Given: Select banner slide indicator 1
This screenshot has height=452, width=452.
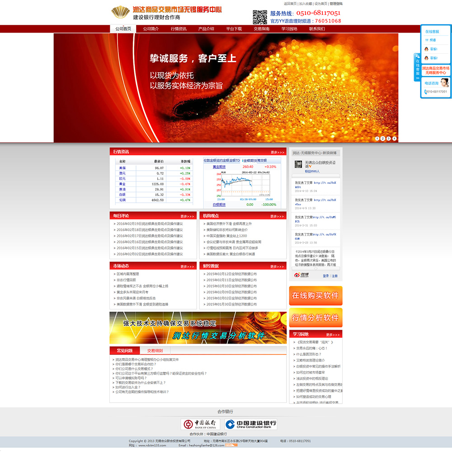Looking at the screenshot, I should pos(377,139).
